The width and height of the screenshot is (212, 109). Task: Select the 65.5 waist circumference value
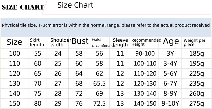click(100, 84)
